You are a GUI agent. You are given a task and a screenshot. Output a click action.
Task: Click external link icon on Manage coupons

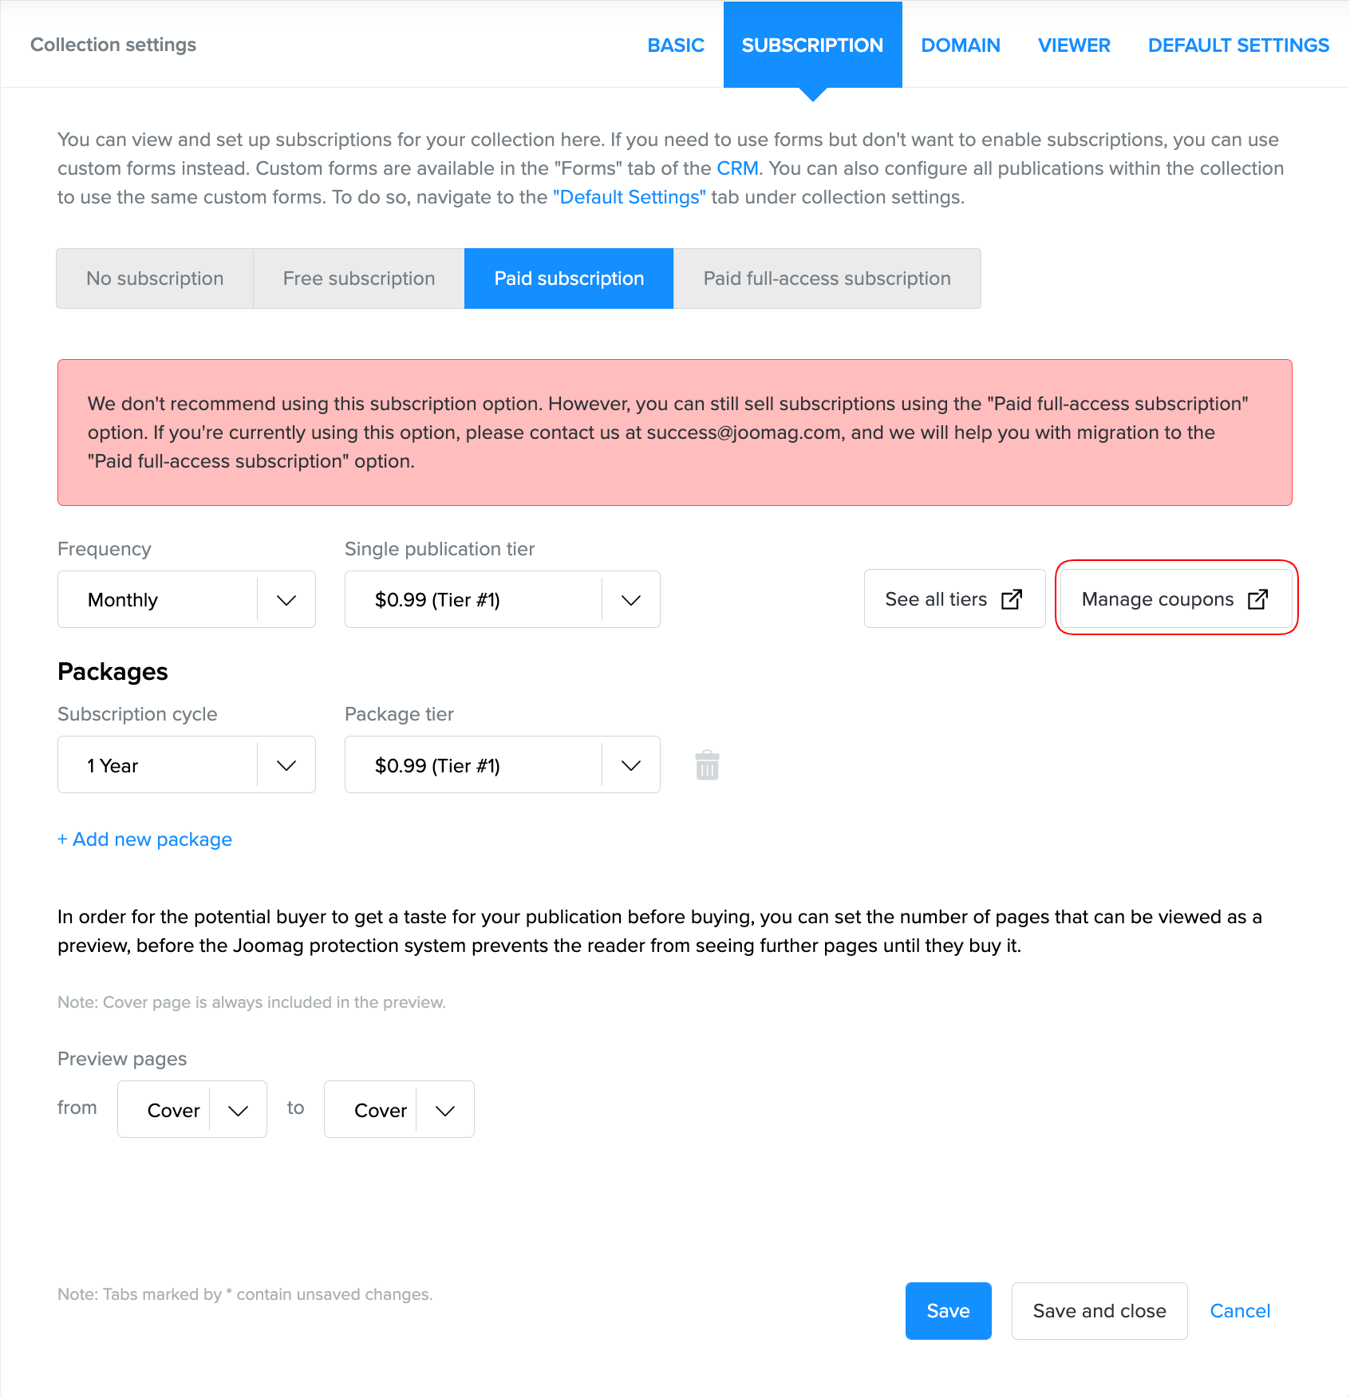[x=1257, y=599]
